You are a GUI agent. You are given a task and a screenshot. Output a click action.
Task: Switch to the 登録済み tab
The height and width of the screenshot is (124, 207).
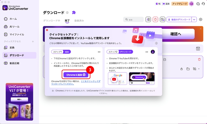pos(79,21)
